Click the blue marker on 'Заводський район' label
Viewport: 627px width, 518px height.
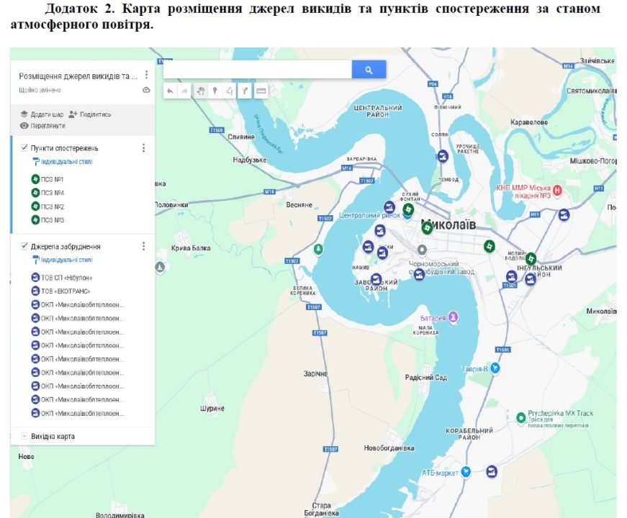(376, 278)
